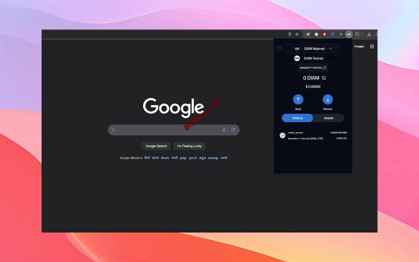Bookmark this page with the star icon

(297, 34)
